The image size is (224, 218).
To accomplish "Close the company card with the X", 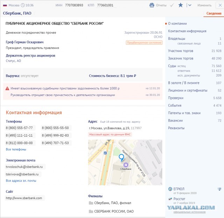I will 220,5.
